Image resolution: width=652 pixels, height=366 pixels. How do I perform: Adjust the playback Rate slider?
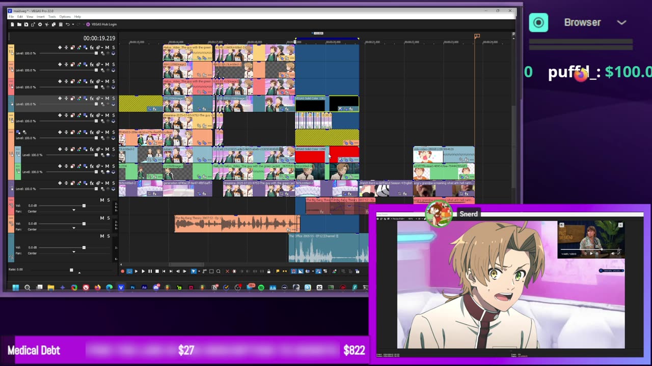click(x=72, y=270)
